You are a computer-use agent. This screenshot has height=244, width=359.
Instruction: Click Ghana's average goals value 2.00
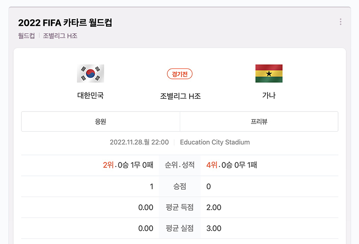[213, 207]
